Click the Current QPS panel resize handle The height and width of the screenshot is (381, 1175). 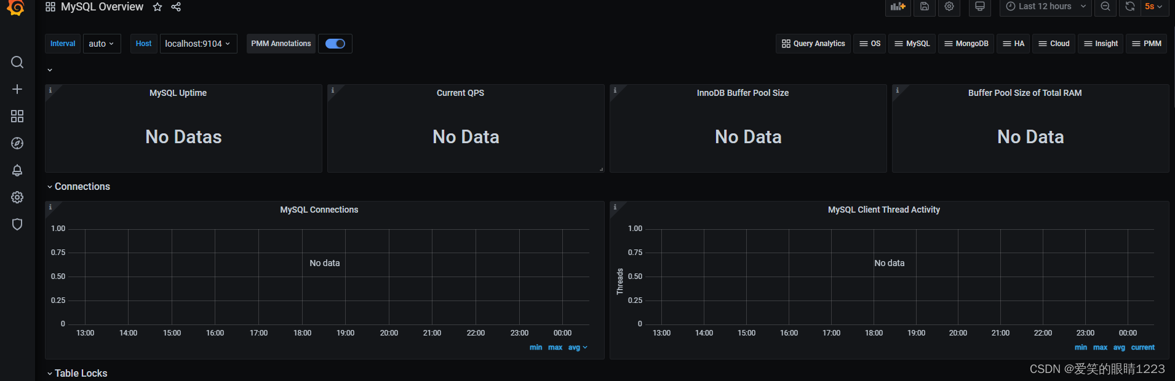[x=601, y=169]
